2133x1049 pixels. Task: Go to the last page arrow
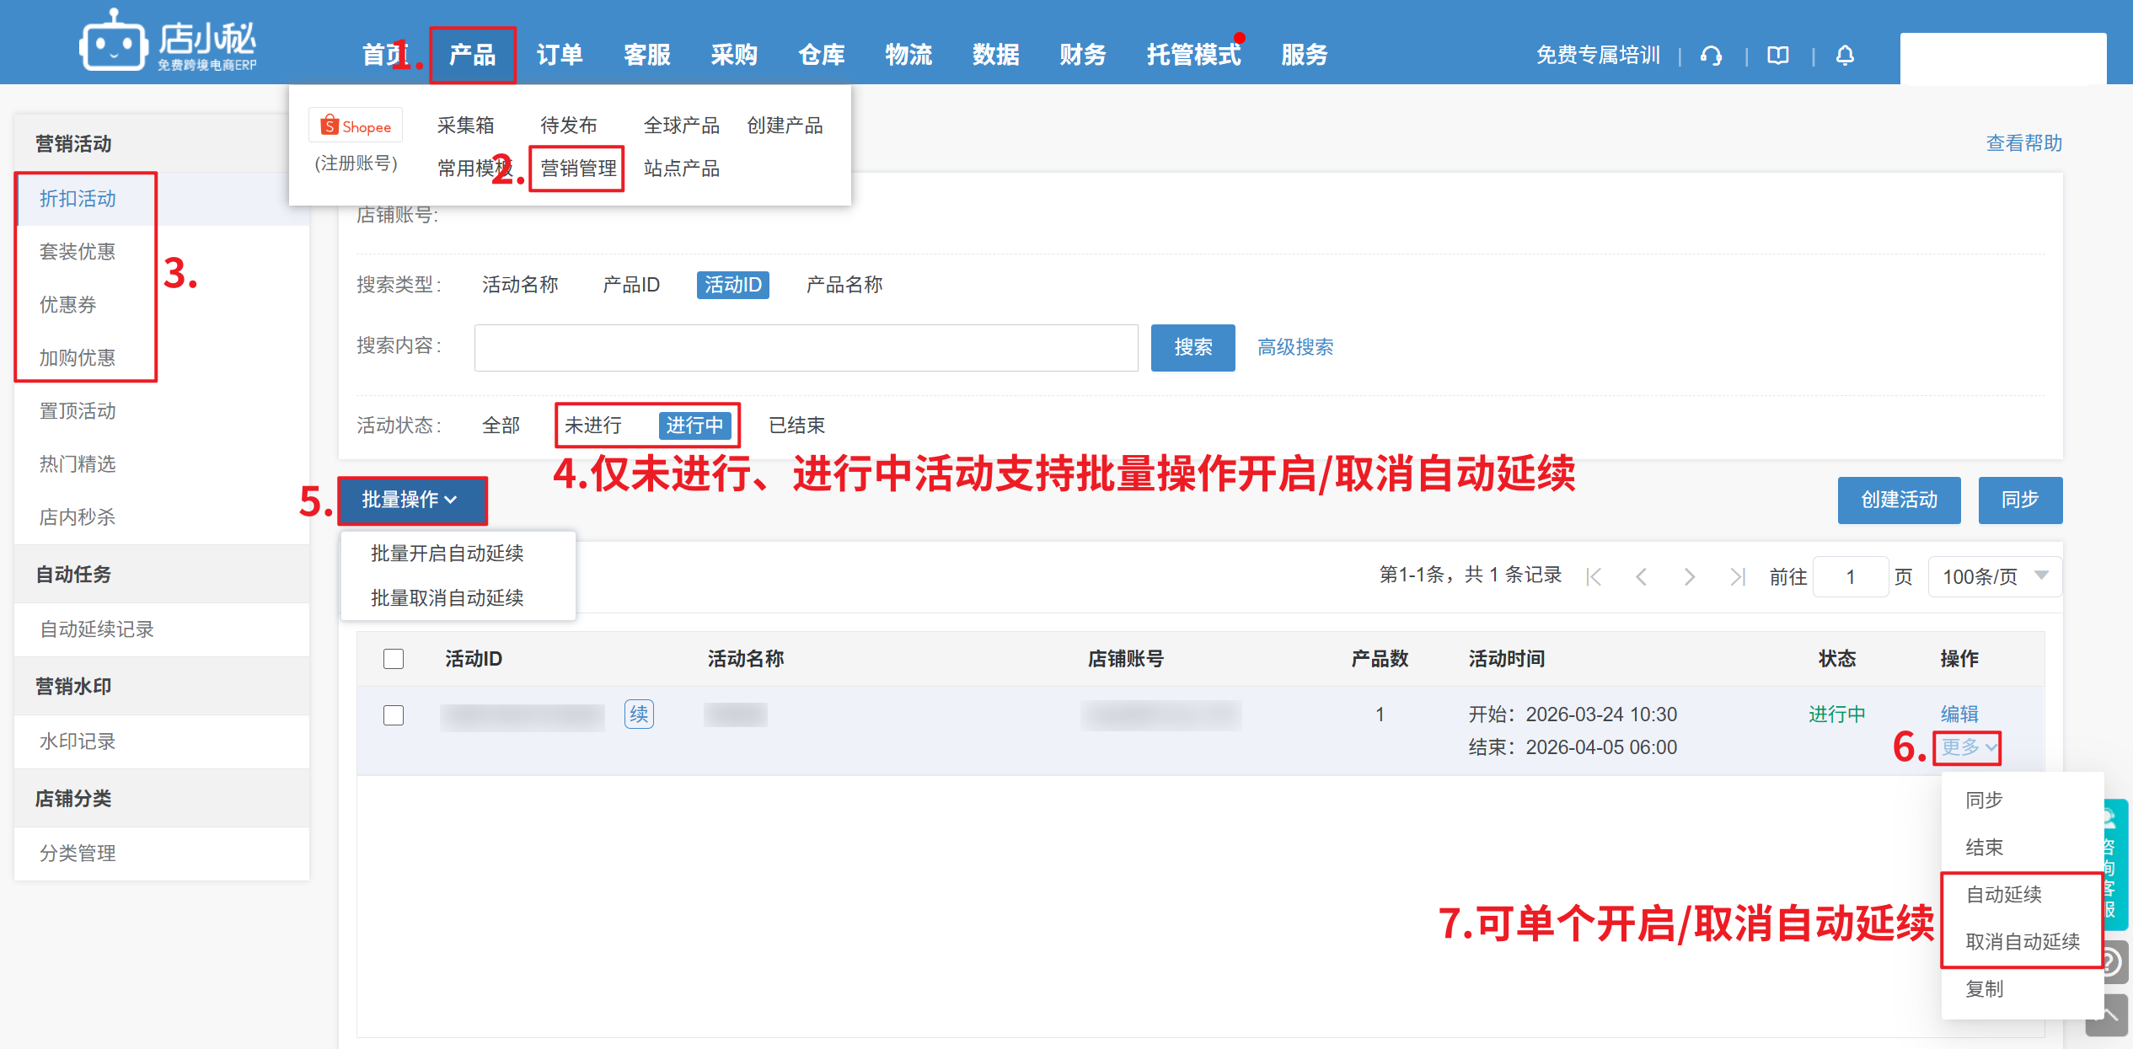tap(1737, 577)
